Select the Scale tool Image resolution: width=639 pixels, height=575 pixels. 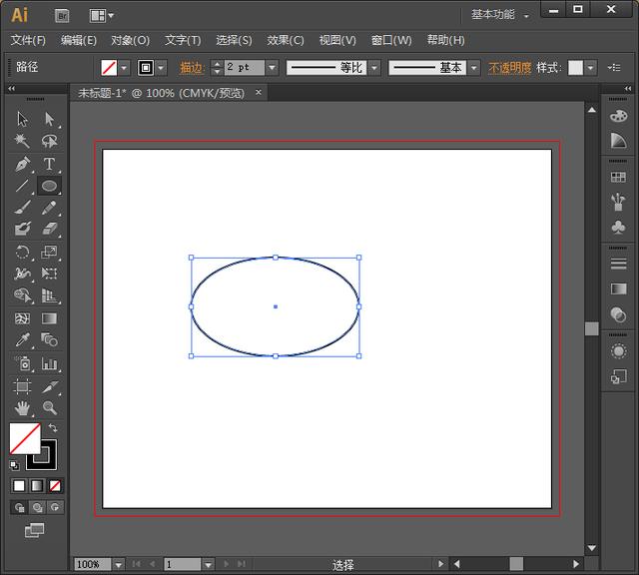click(49, 252)
